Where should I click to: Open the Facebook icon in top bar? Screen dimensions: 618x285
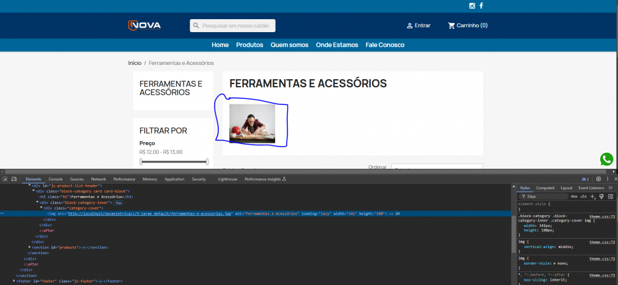[481, 6]
